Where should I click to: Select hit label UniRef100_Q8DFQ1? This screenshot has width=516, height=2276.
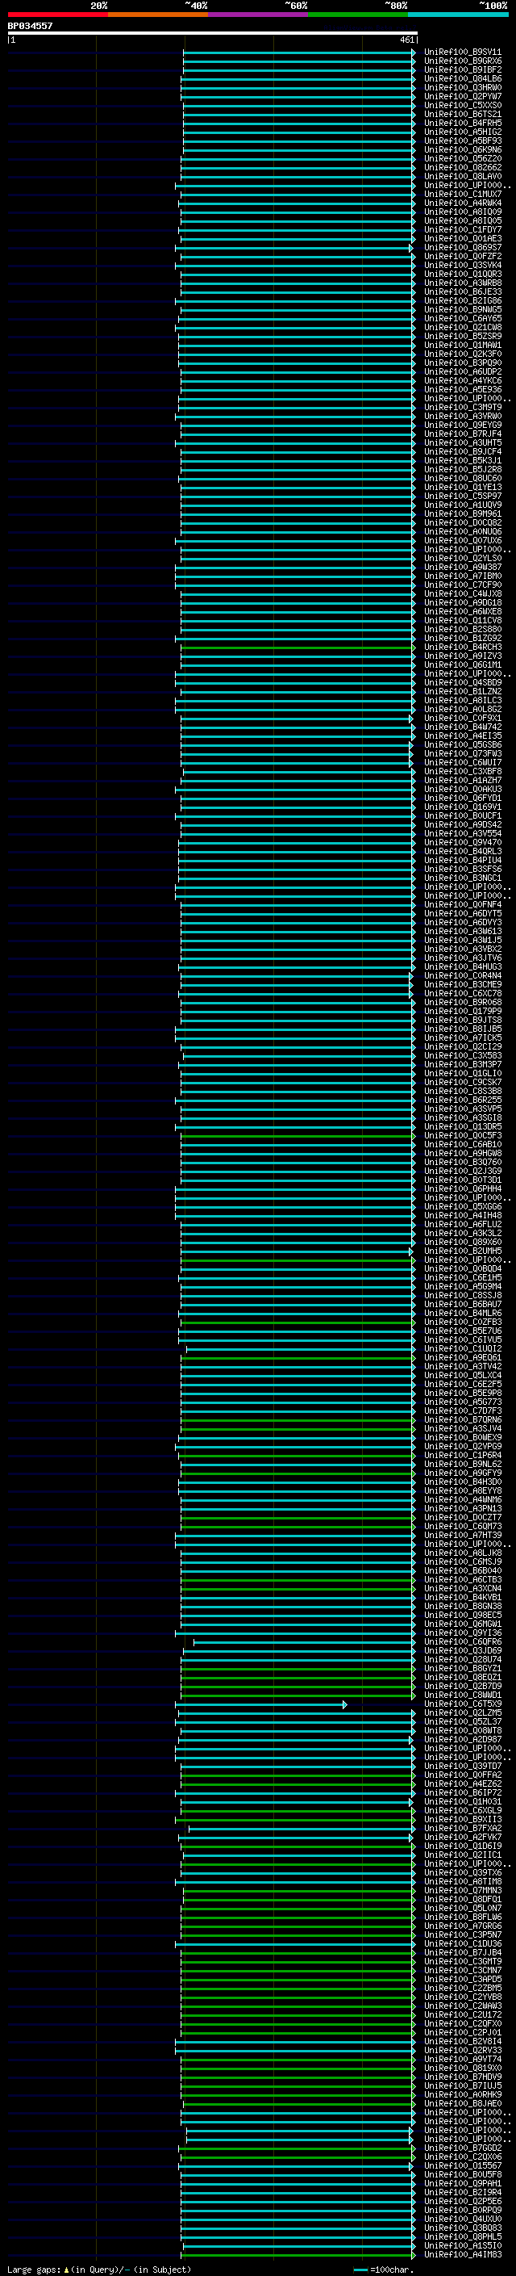[x=462, y=1900]
